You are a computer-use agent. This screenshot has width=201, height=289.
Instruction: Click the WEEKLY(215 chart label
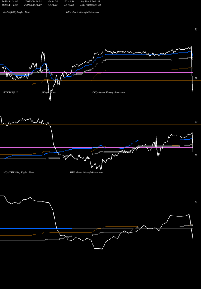tap(11, 92)
